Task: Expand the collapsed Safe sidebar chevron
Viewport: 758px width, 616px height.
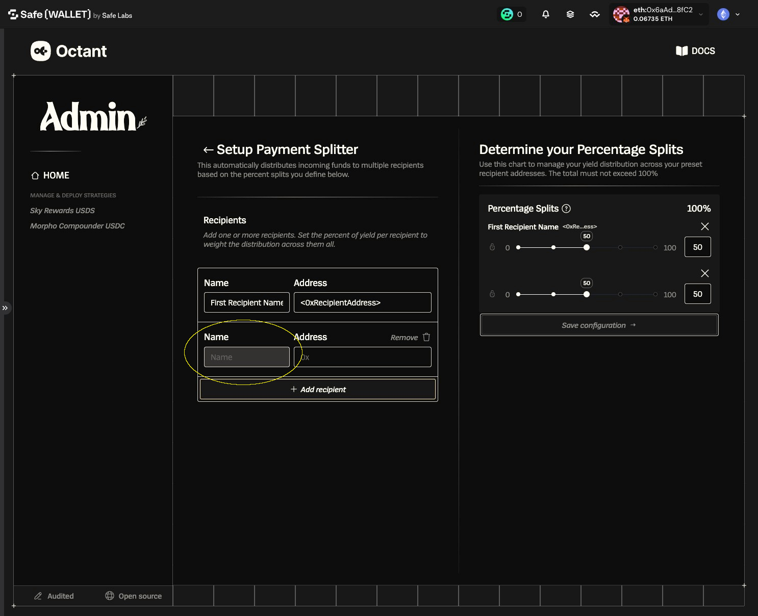Action: pyautogui.click(x=5, y=308)
